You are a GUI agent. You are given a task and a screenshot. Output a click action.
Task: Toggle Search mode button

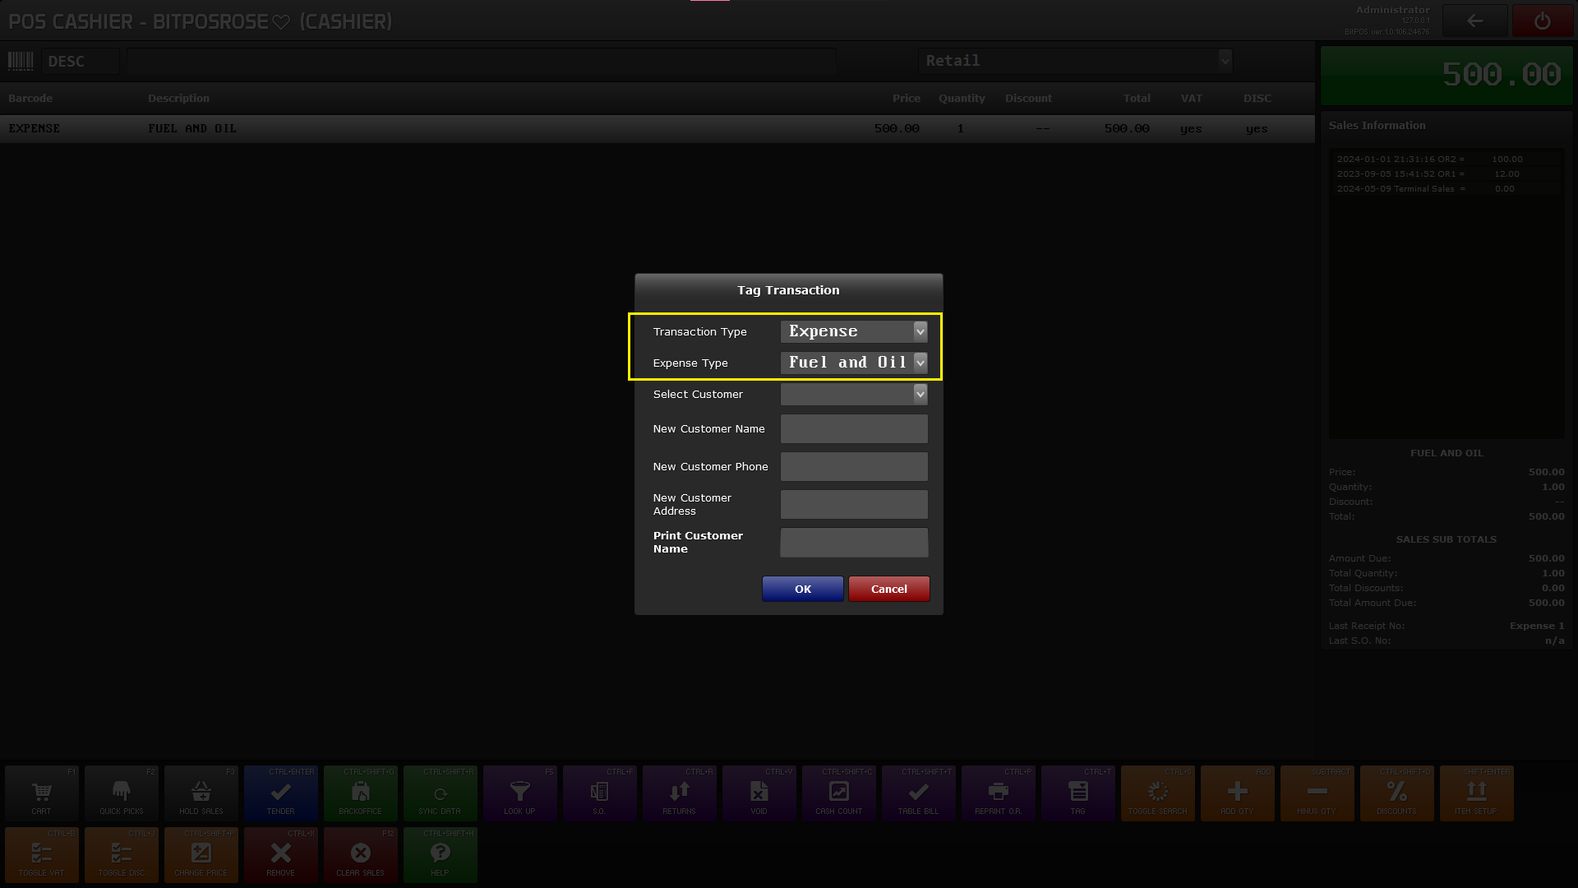tap(1157, 793)
